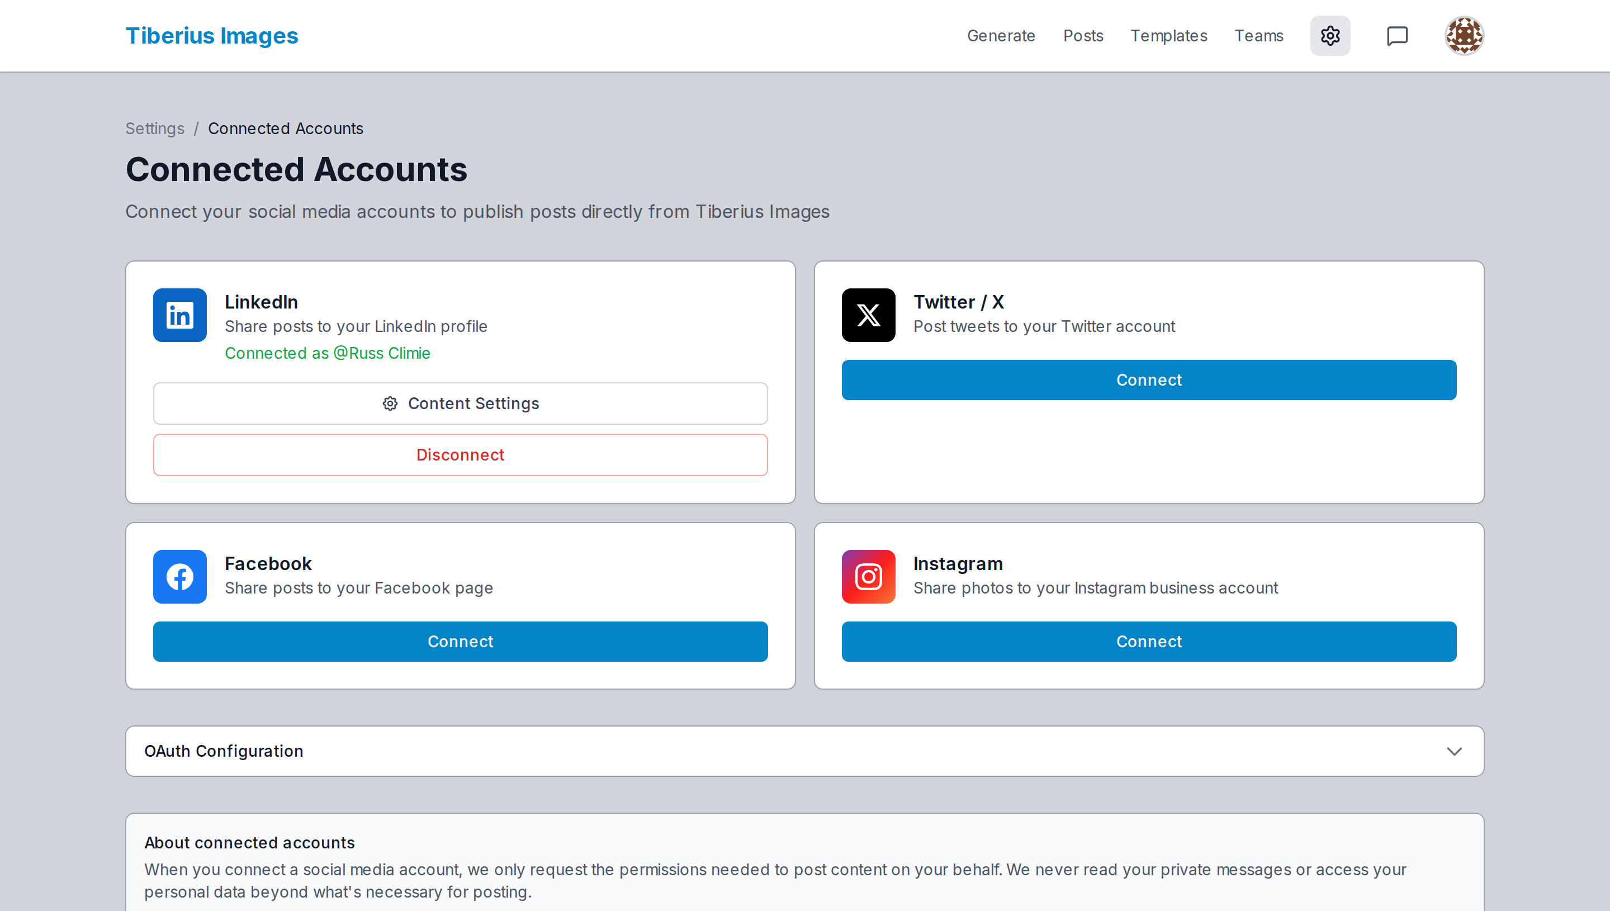Screen dimensions: 1610x911
Task: Expand the OAuth Configuration chevron
Action: click(1453, 751)
